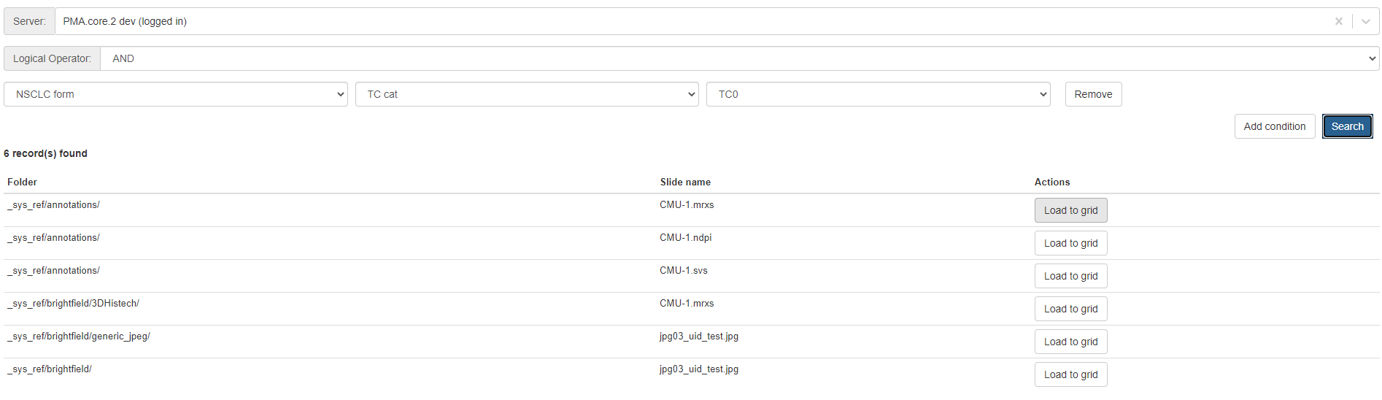Load CMU-1.svs slide to grid
The image size is (1382, 400).
(1070, 276)
